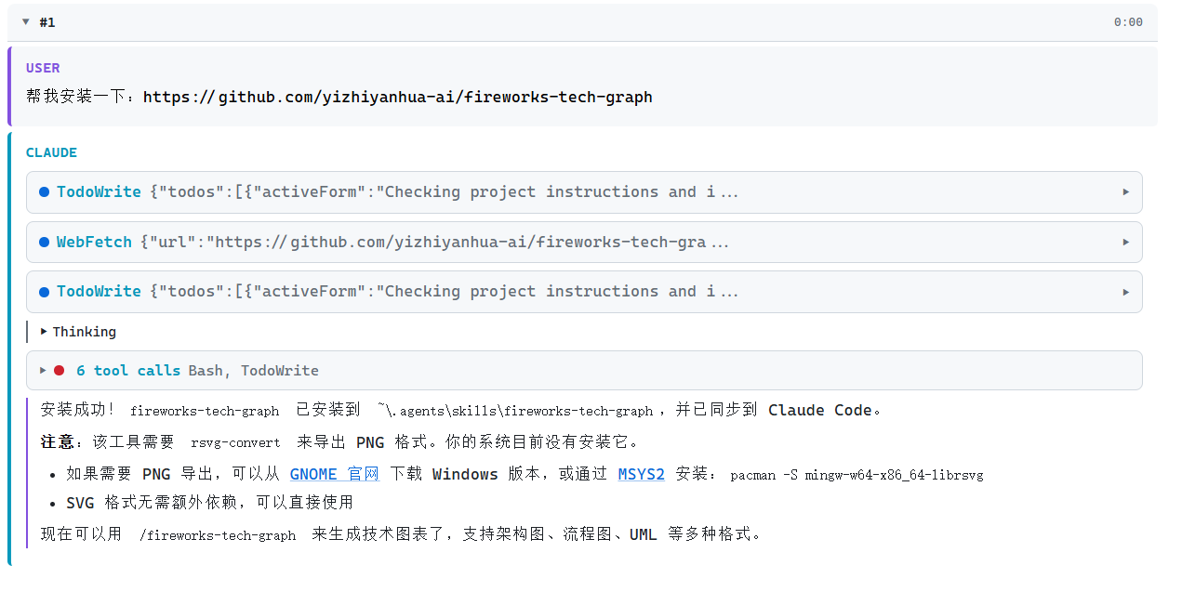Click the '6 tool calls' label
This screenshot has width=1182, height=592.
pyautogui.click(x=128, y=371)
